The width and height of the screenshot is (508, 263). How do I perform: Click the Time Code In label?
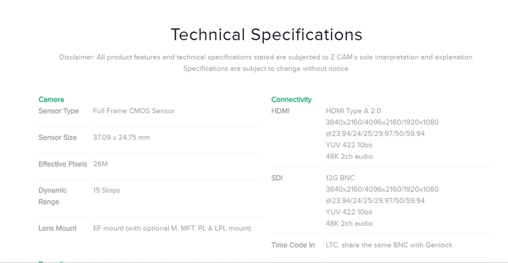[293, 245]
